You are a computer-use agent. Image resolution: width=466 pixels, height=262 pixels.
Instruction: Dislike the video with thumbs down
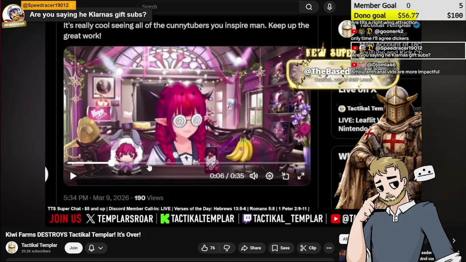tap(226, 248)
